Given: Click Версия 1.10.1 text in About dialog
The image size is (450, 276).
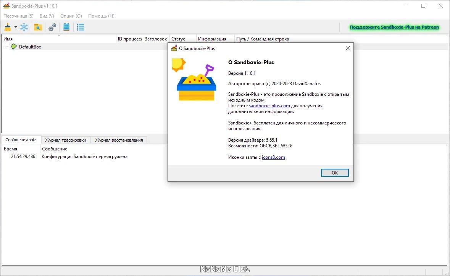Looking at the screenshot, I should pos(242,73).
